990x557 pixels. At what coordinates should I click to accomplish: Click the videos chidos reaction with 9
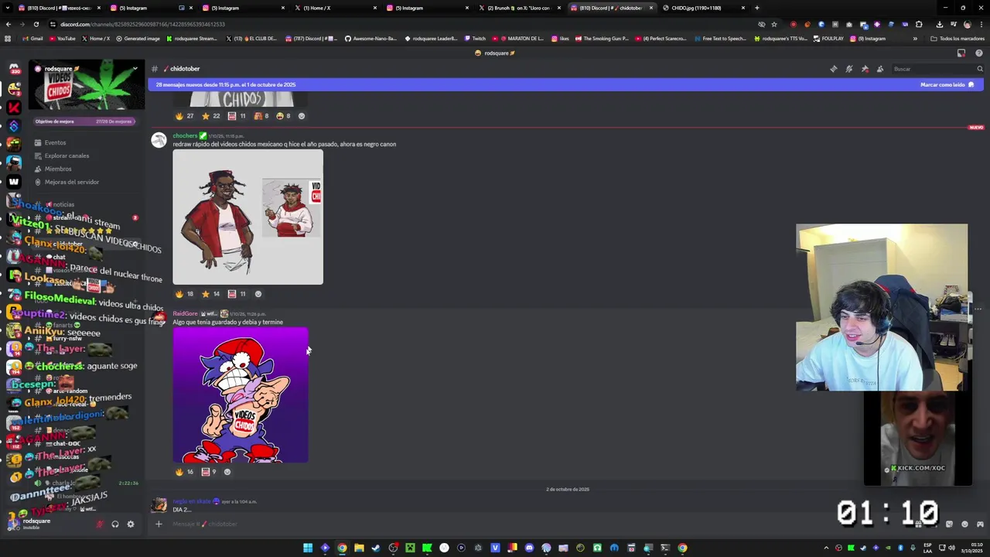pyautogui.click(x=210, y=472)
